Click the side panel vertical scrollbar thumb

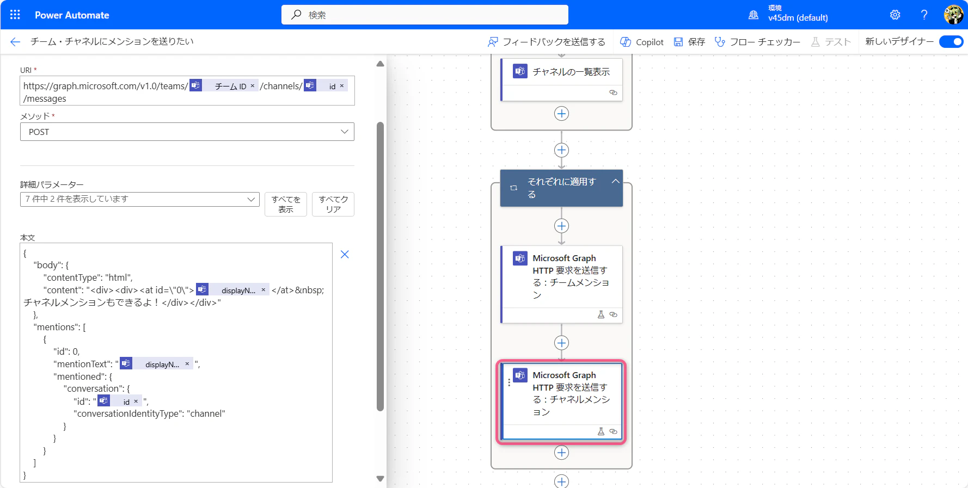(380, 267)
